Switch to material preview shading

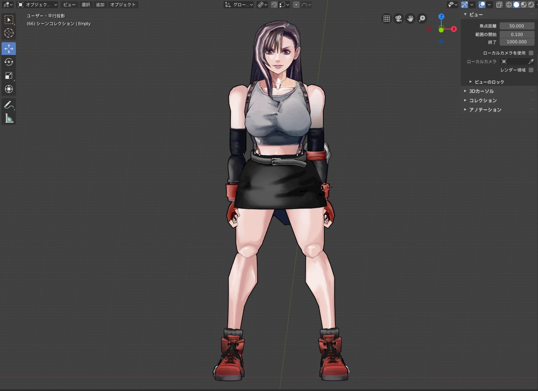click(524, 5)
